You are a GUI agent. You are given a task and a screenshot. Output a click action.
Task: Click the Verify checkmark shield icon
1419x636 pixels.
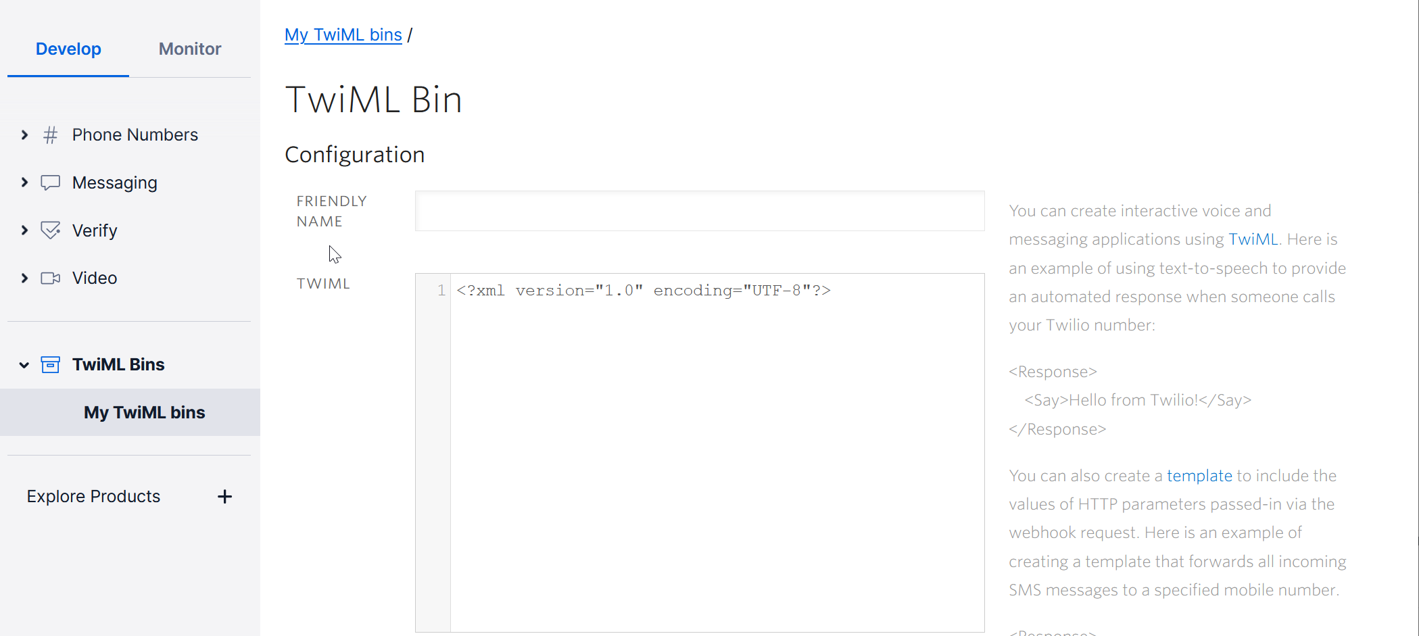(x=50, y=230)
